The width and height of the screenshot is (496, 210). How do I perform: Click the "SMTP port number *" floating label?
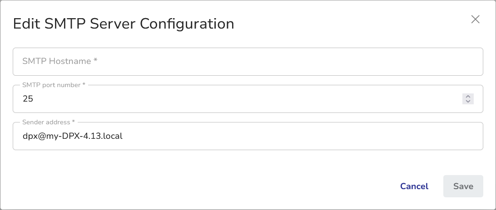click(54, 85)
